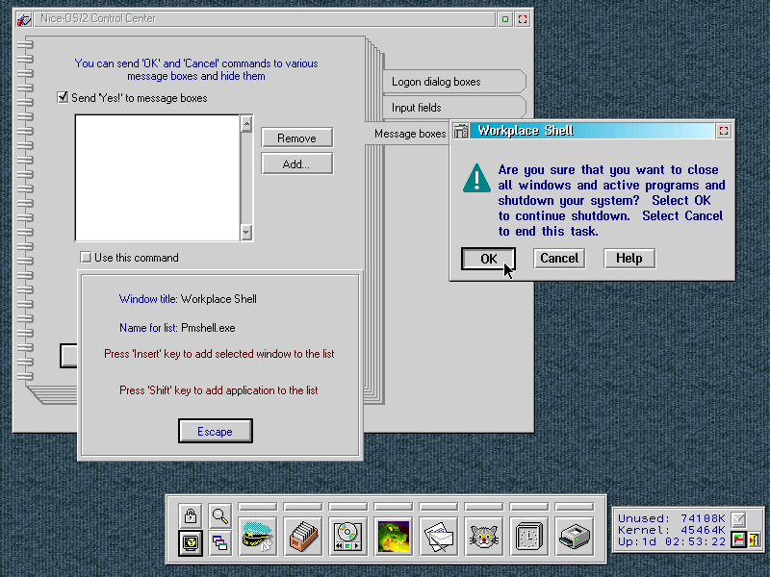Viewport: 770px width, 577px height.
Task: Click the Nice-OS/2 Control Center title bar
Action: 264,19
